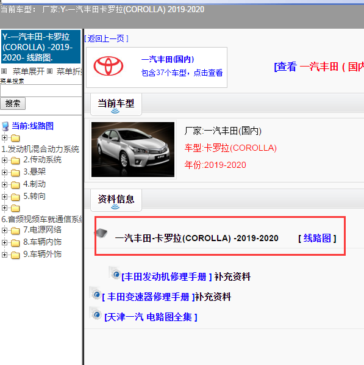Viewport: 364px width, 365px height.
Task: Click the gray book icon beside 一汽丰田-卡罗拉
Action: (101, 233)
